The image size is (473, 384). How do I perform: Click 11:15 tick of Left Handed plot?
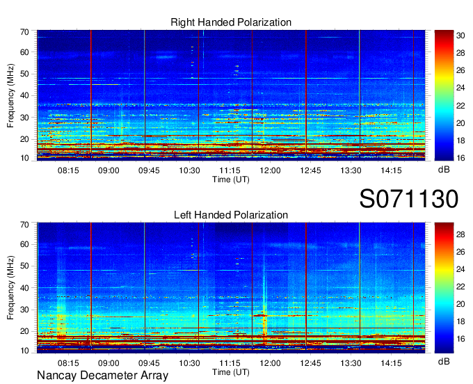pos(230,363)
